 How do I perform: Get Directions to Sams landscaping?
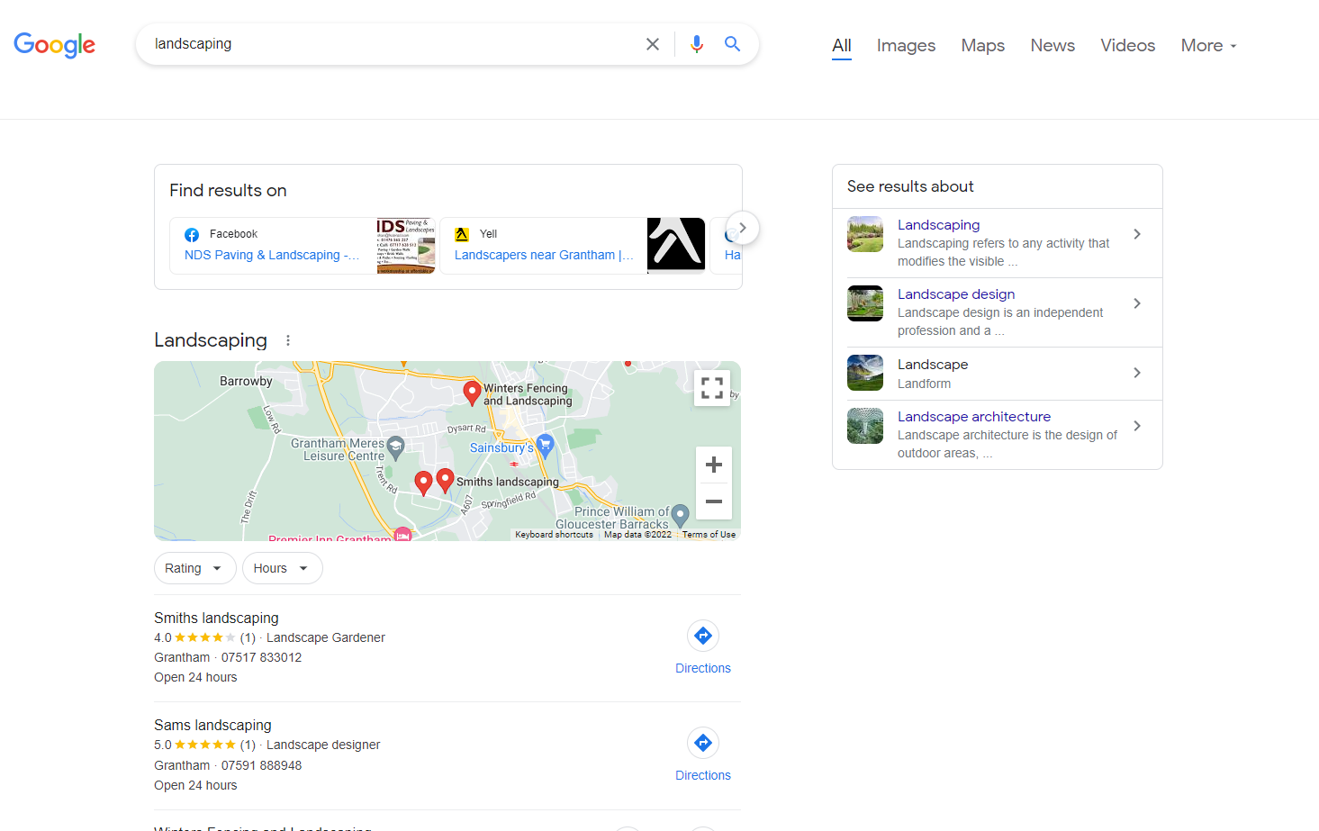702,743
